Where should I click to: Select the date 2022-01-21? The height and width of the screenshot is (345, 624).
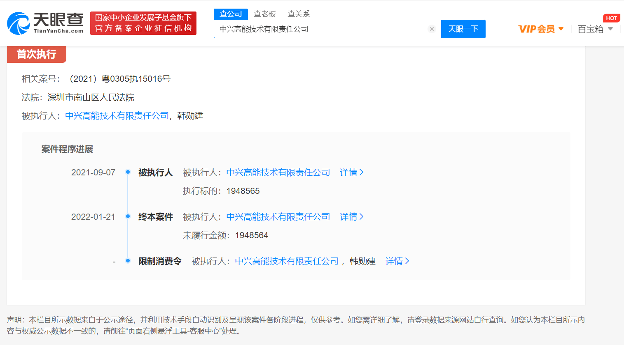93,217
